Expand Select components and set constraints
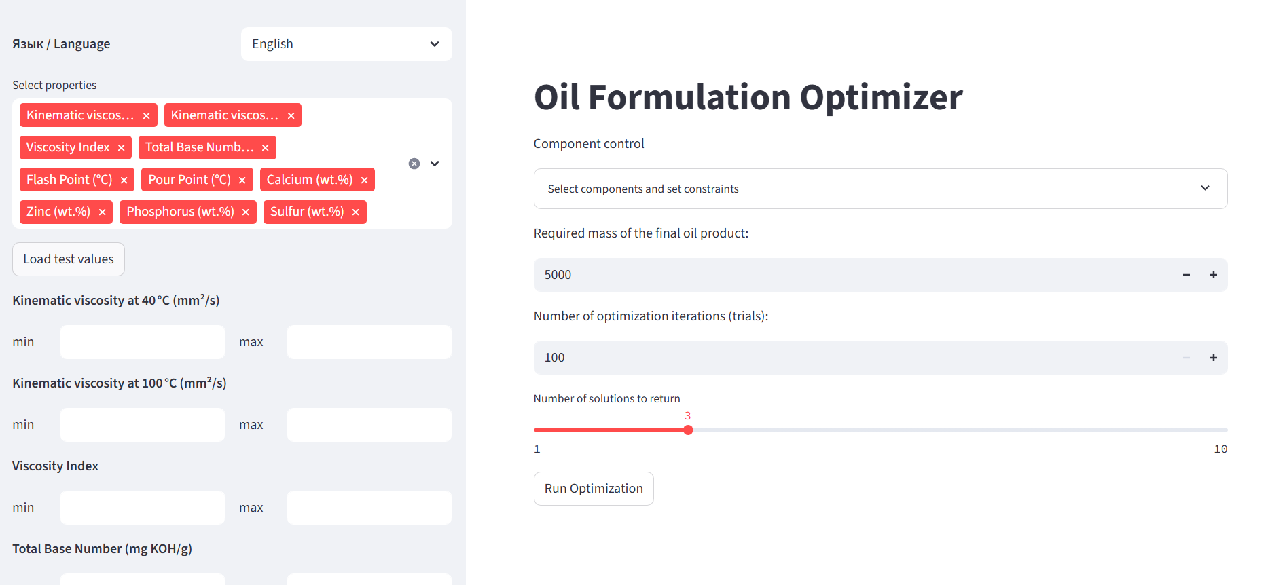 pyautogui.click(x=880, y=189)
